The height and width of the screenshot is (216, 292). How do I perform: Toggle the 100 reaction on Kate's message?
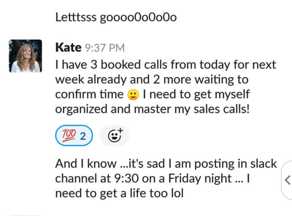[x=74, y=136]
